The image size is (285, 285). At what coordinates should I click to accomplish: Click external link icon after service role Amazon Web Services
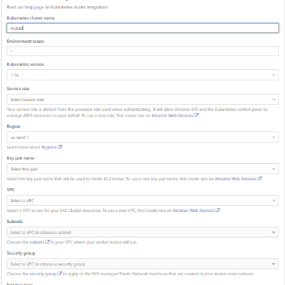pyautogui.click(x=196, y=115)
